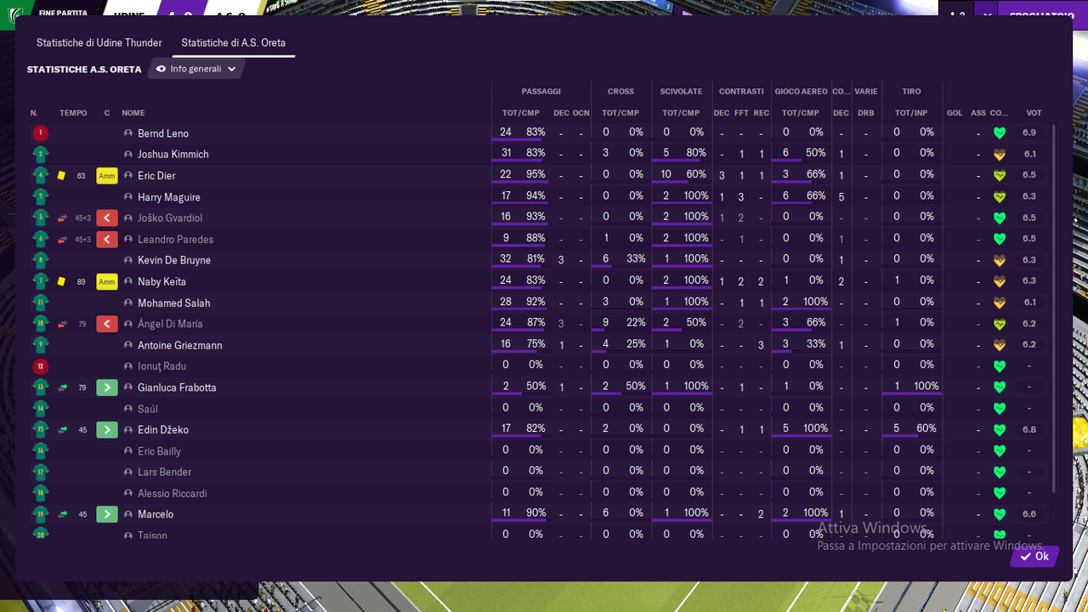Image resolution: width=1088 pixels, height=612 pixels.
Task: Open Kevin De Bruyne's player name link
Action: point(174,260)
